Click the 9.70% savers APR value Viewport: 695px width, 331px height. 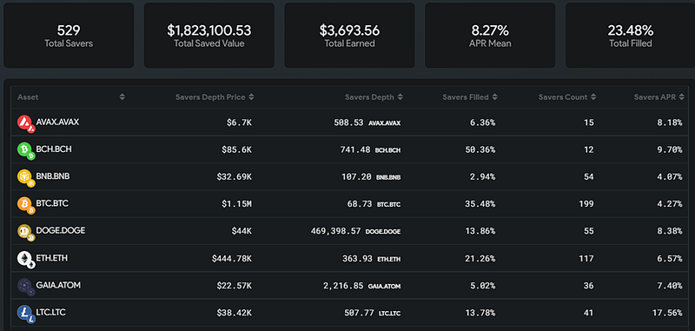tap(669, 149)
